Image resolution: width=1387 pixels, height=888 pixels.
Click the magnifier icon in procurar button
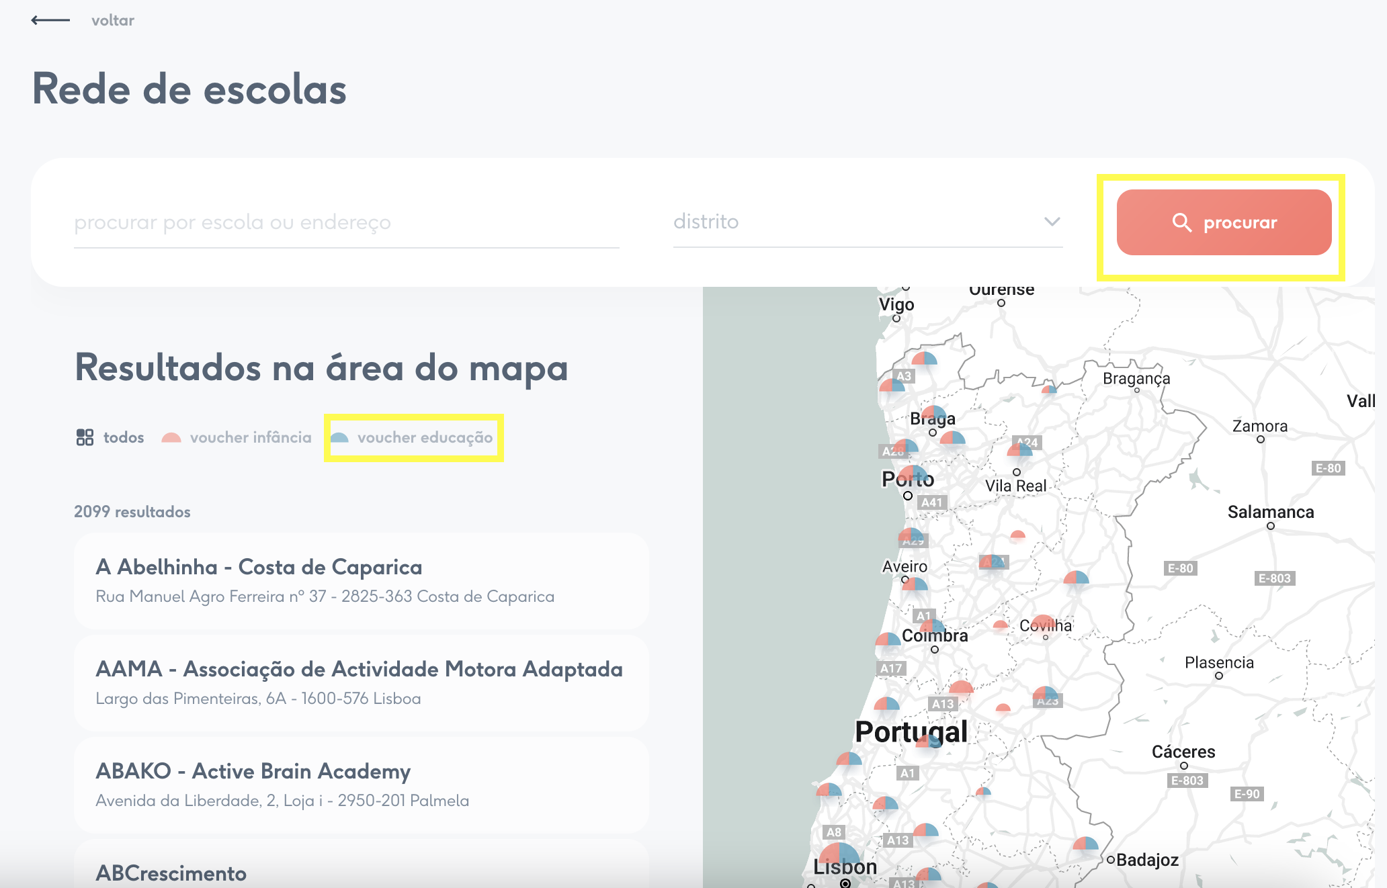coord(1181,222)
